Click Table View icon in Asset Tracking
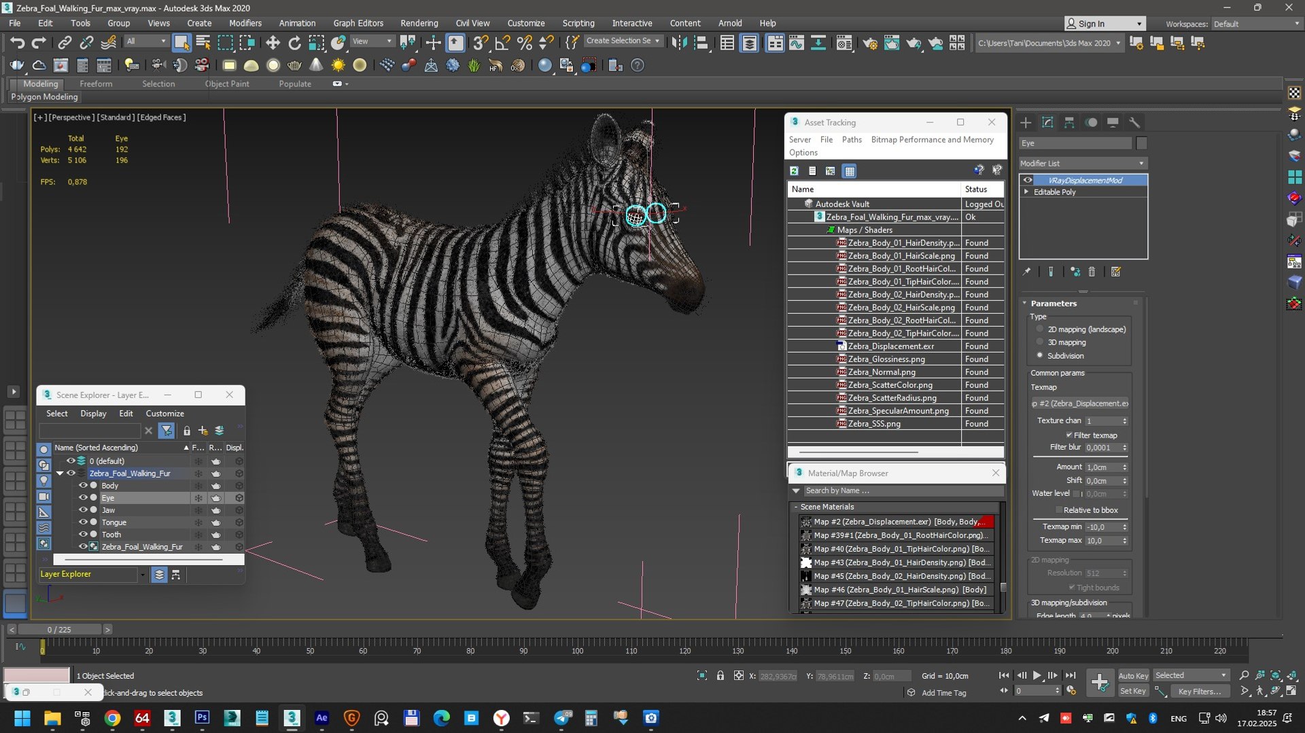 (850, 171)
